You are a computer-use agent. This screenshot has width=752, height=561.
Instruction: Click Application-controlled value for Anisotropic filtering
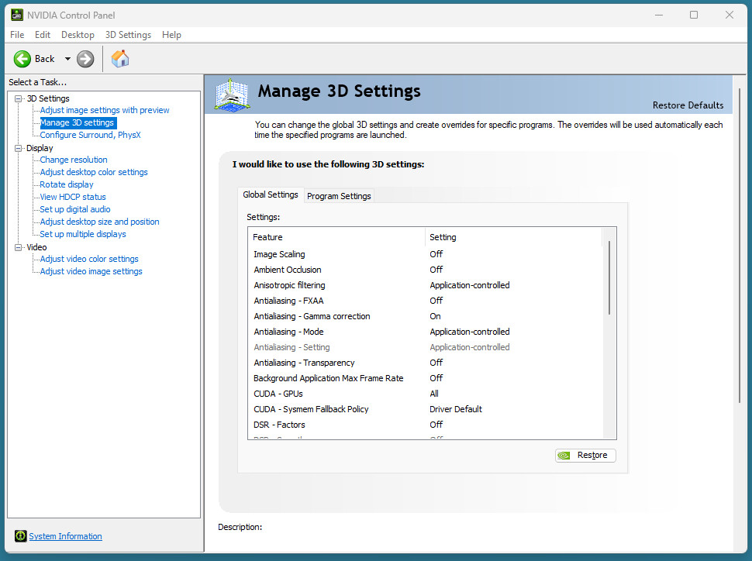point(470,285)
